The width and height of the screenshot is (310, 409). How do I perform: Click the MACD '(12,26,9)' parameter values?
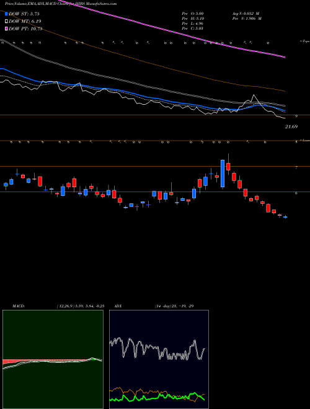tap(80, 306)
